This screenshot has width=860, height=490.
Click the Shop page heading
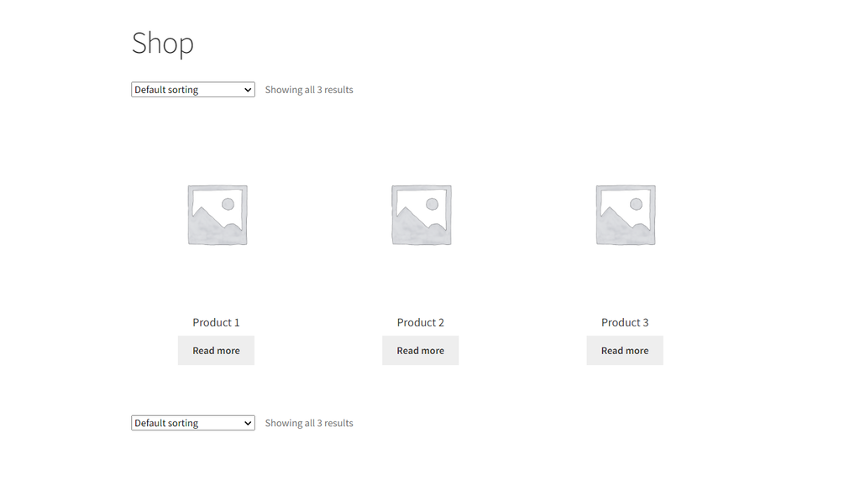pos(162,44)
